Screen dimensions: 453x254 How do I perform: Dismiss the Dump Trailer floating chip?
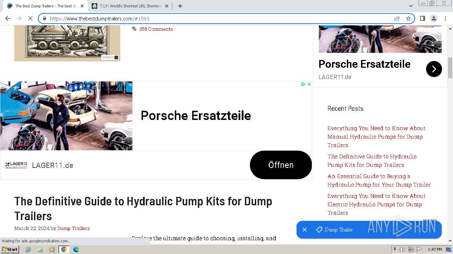(x=305, y=230)
